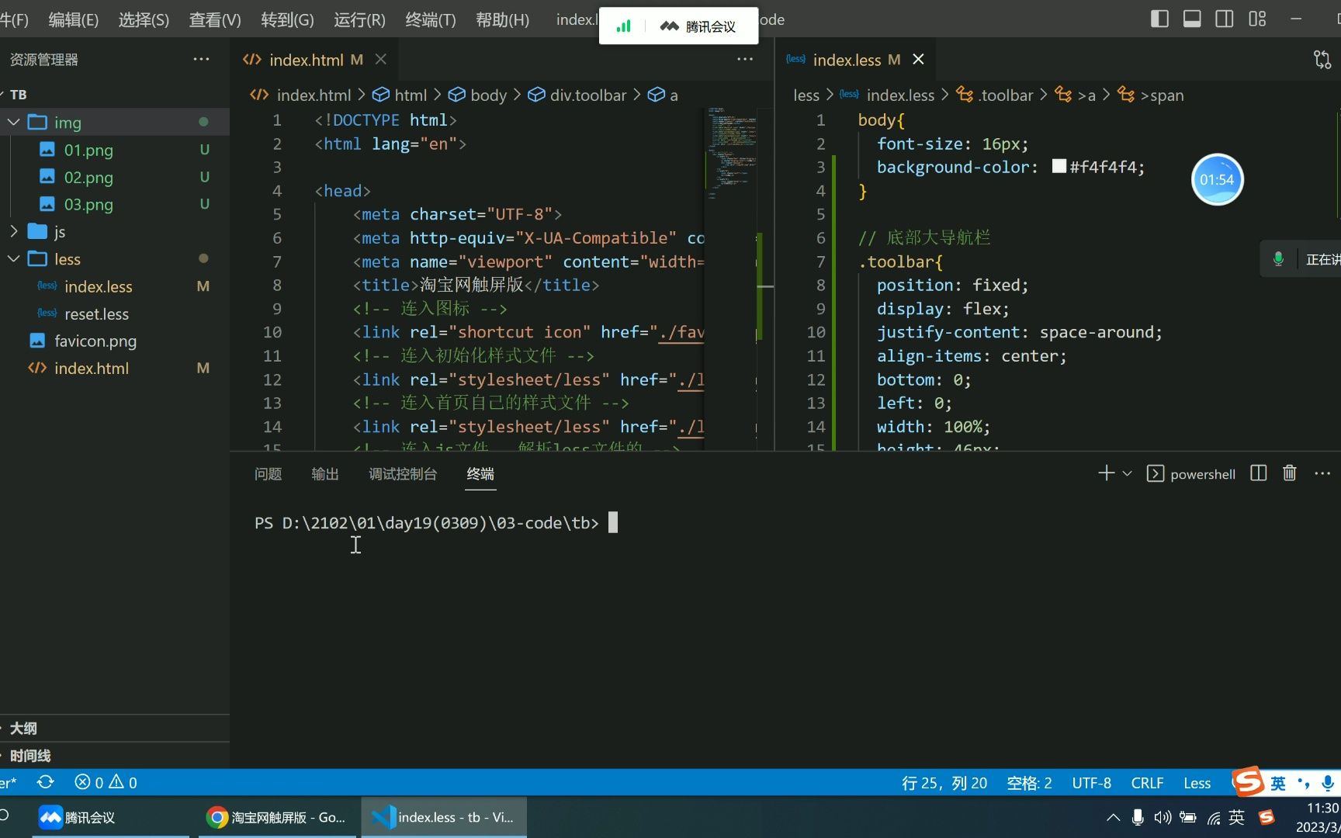Click Tencent Meeting signal strength icon
Screen dimensions: 1341x838
pyautogui.click(x=623, y=26)
